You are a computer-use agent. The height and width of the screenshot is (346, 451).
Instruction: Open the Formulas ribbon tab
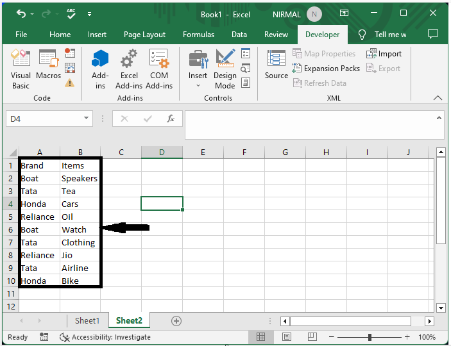pos(198,35)
